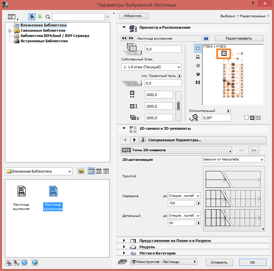Open the Детальный scale dropdown
The width and height of the screenshot is (274, 271).
(184, 216)
